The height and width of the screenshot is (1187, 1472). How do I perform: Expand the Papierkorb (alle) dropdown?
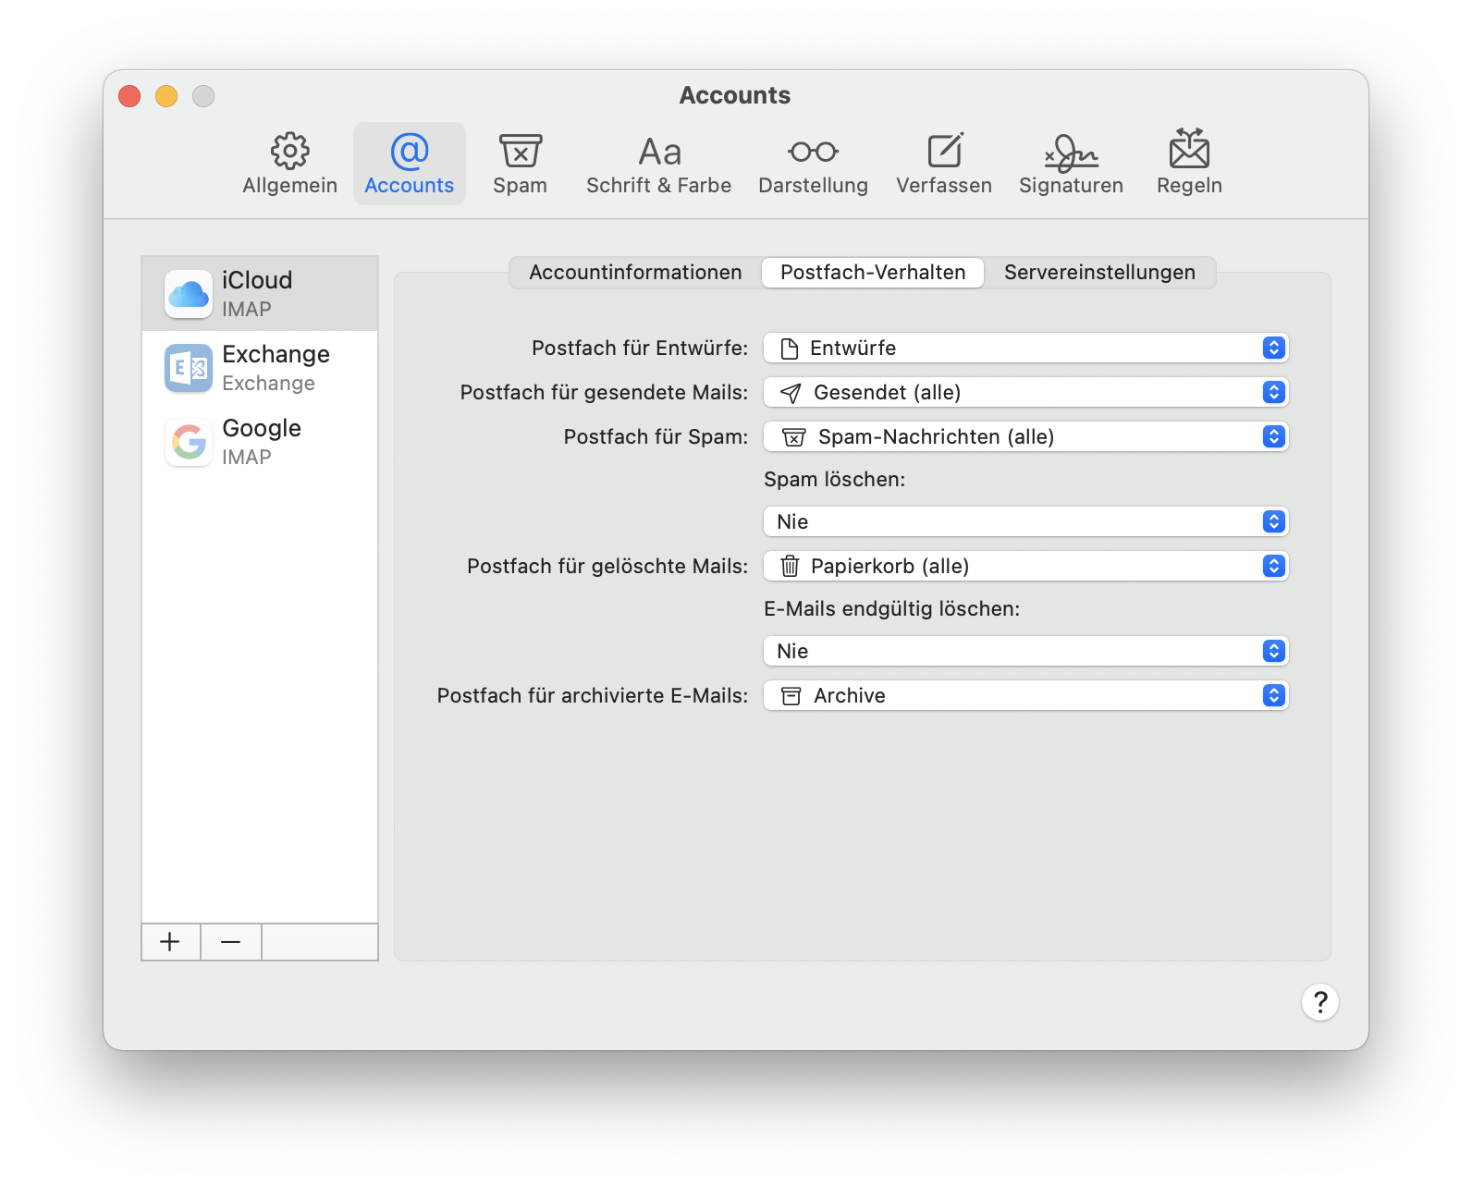point(1025,567)
